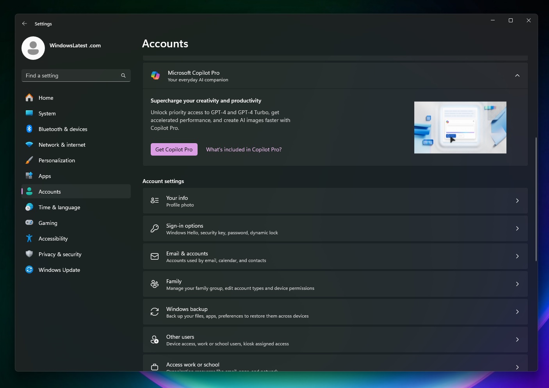Click the Time & language globe icon
549x388 pixels.
click(x=29, y=207)
